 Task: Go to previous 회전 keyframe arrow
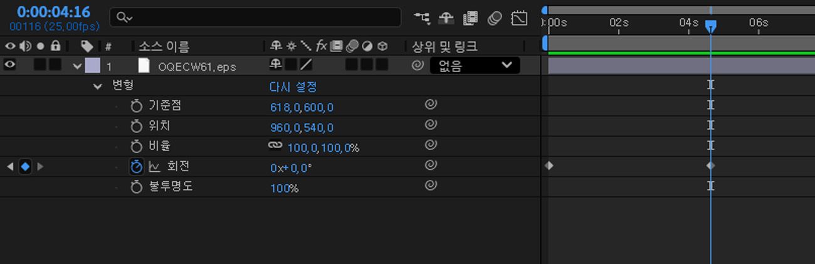pos(9,166)
